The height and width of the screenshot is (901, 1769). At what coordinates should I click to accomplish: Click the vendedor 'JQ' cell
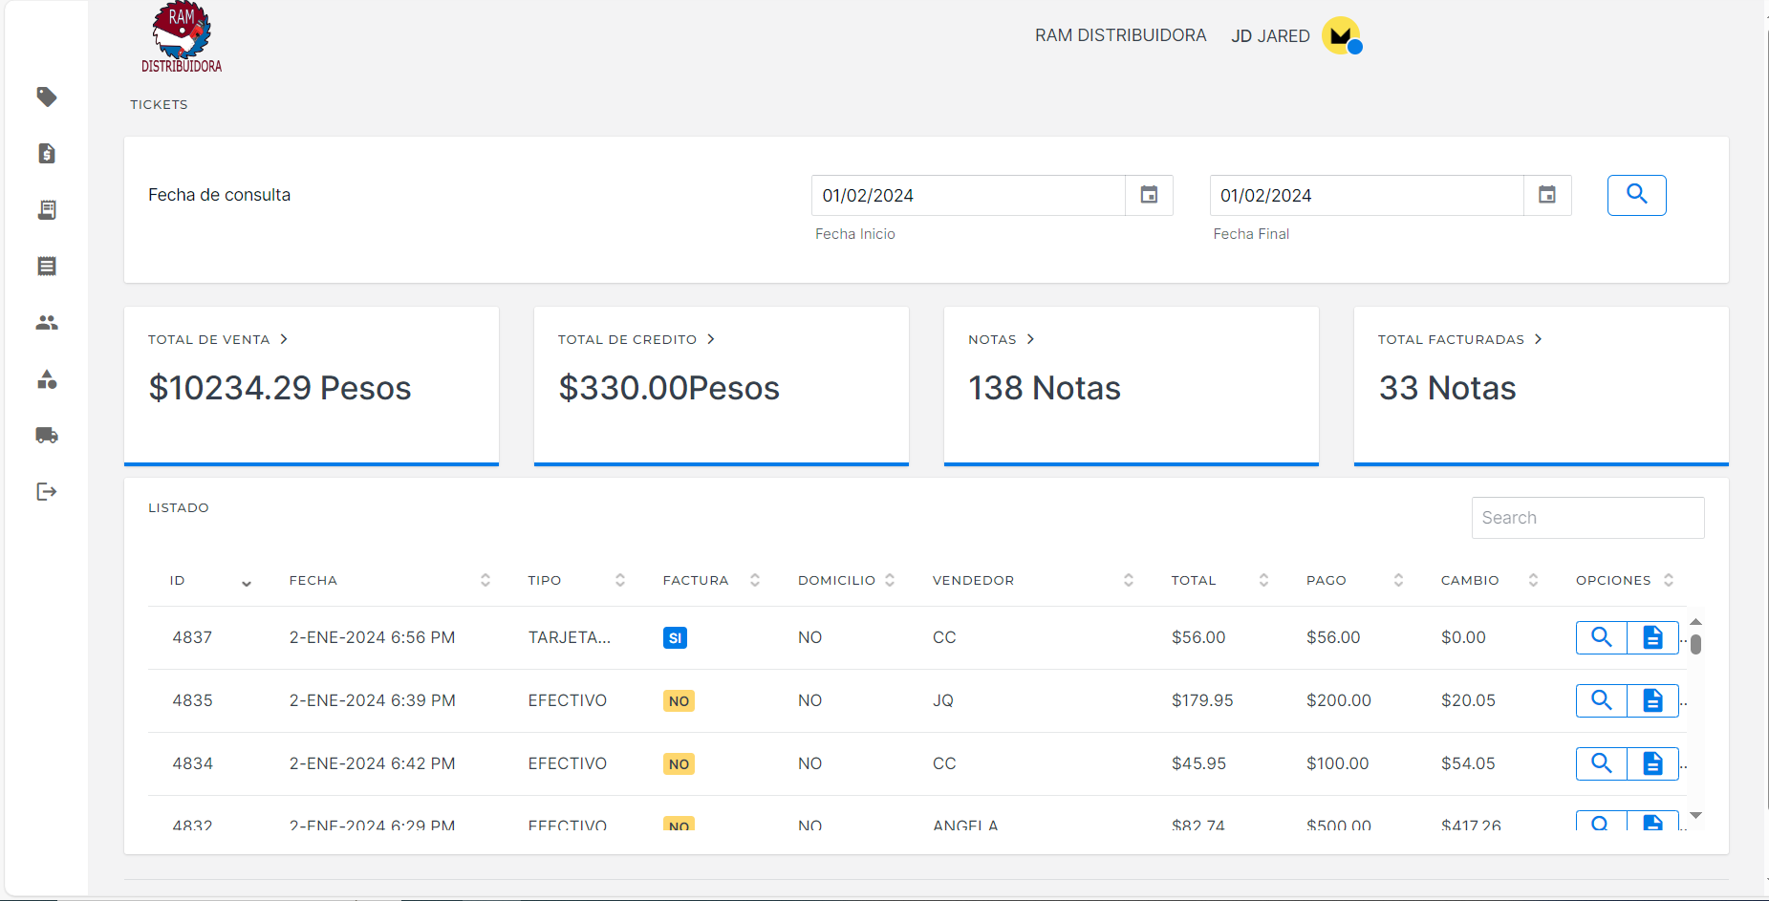point(943,700)
